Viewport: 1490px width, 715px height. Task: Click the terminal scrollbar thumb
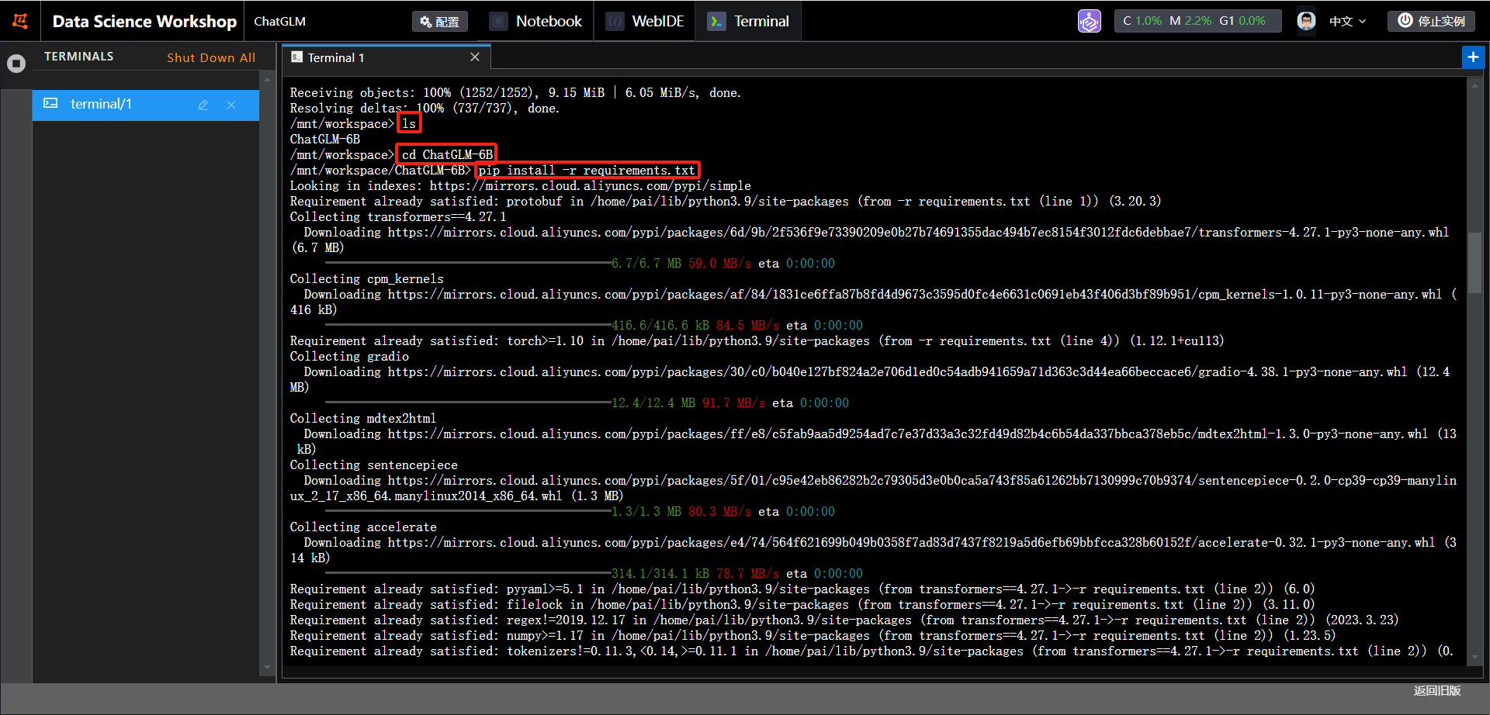(x=1474, y=263)
